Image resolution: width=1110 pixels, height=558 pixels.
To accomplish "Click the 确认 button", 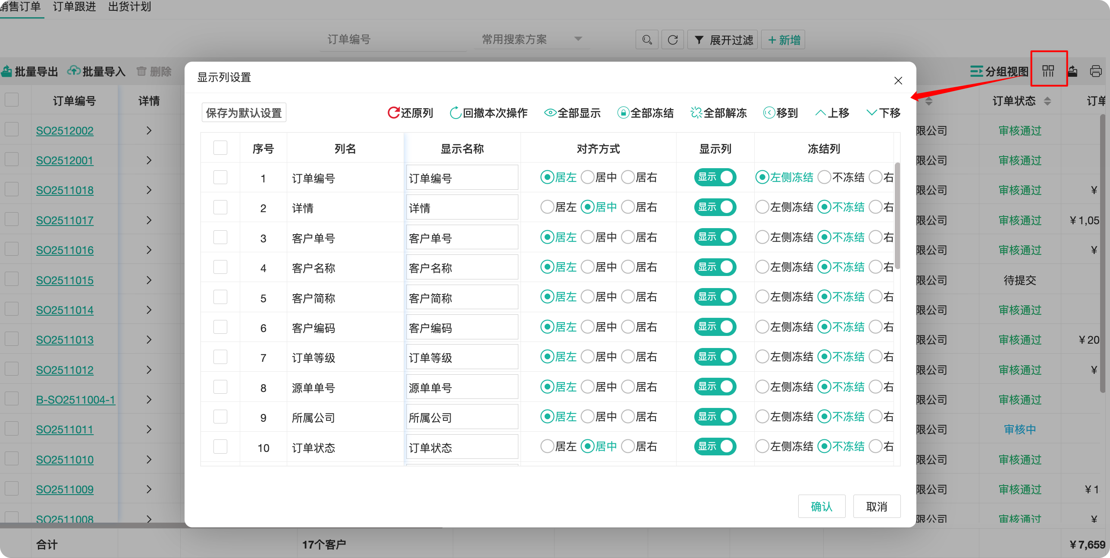I will coord(821,506).
